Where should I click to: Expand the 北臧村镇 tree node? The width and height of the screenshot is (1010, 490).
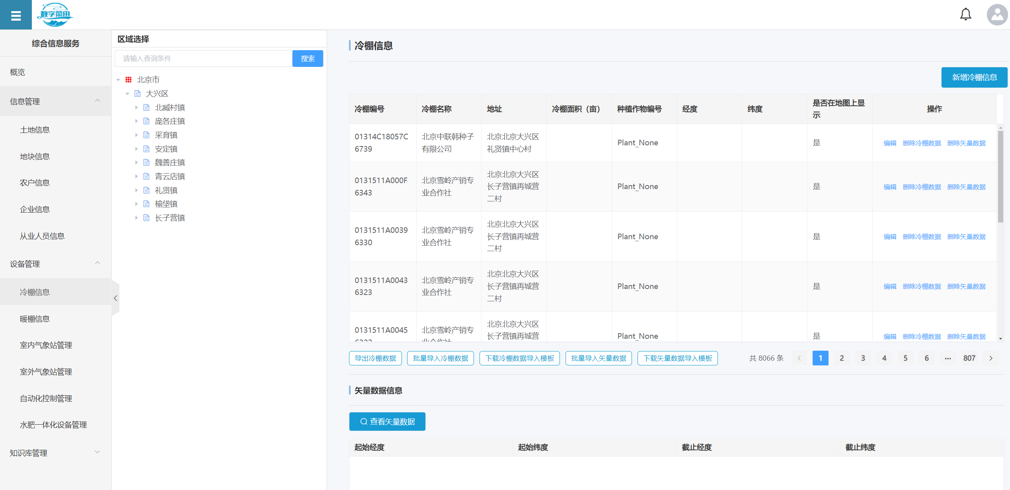click(x=136, y=107)
